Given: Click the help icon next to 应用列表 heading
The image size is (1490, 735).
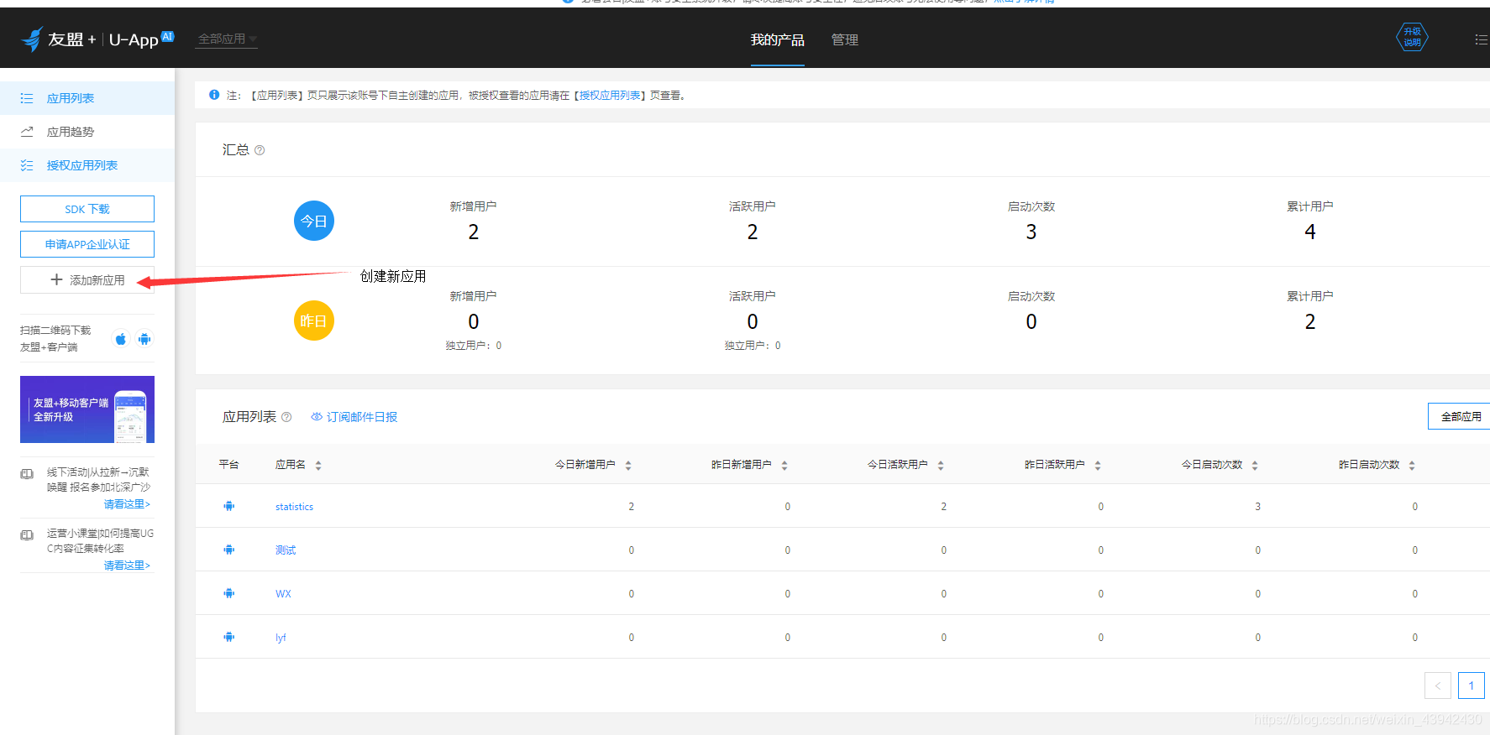Looking at the screenshot, I should pyautogui.click(x=286, y=417).
